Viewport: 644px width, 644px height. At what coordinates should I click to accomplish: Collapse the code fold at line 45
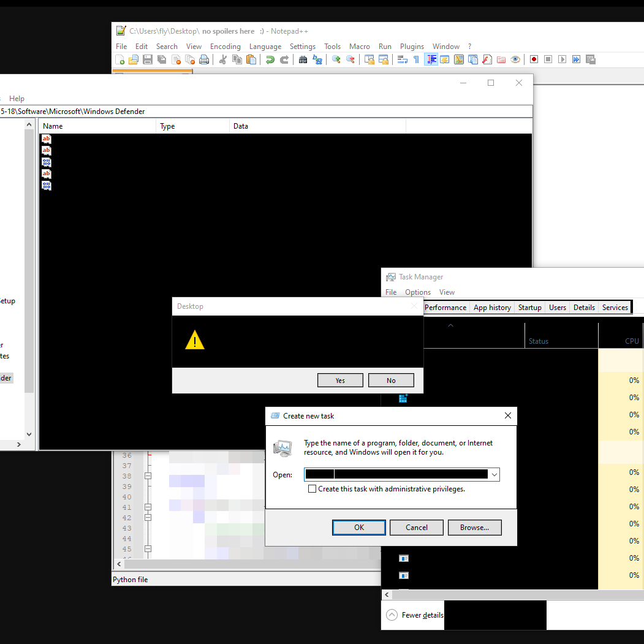[x=148, y=549]
